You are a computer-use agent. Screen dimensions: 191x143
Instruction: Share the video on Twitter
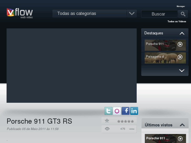point(109,111)
